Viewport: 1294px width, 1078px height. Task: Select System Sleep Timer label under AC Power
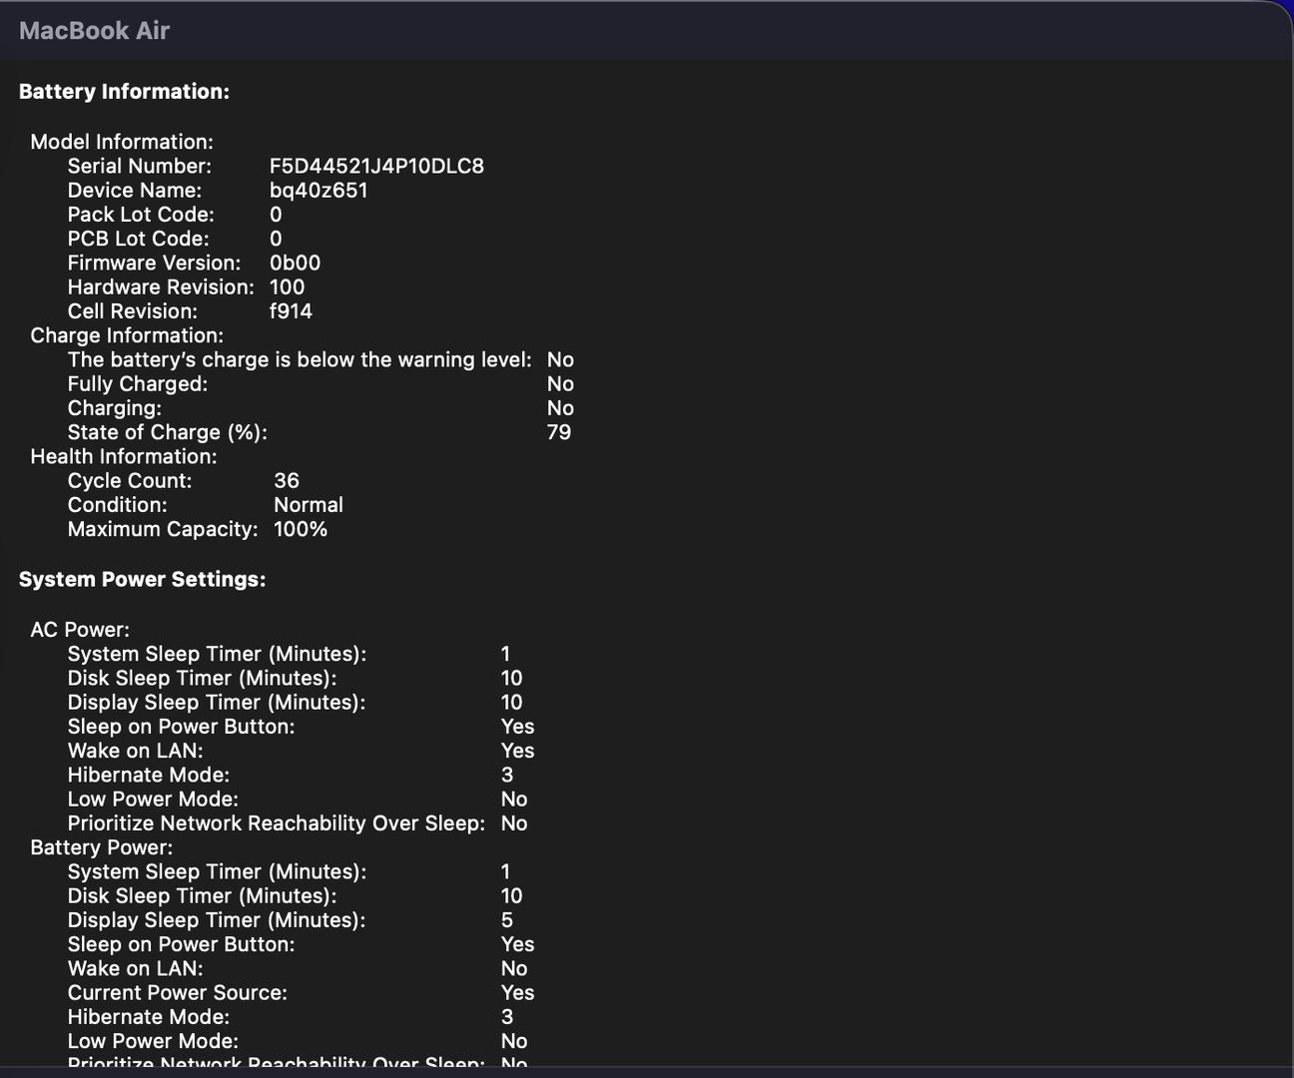pos(217,654)
